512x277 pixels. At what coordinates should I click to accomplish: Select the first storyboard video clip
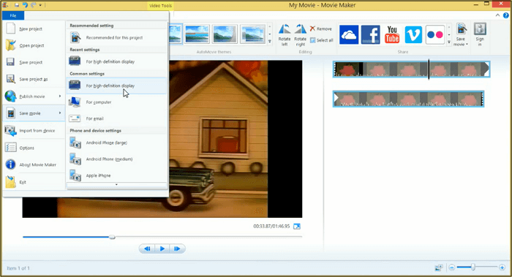click(x=411, y=69)
